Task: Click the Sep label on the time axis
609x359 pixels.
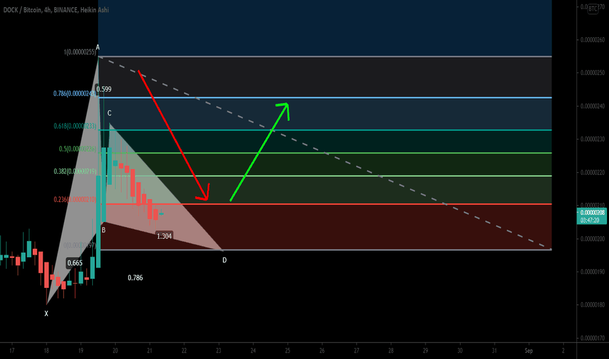Action: click(x=529, y=351)
